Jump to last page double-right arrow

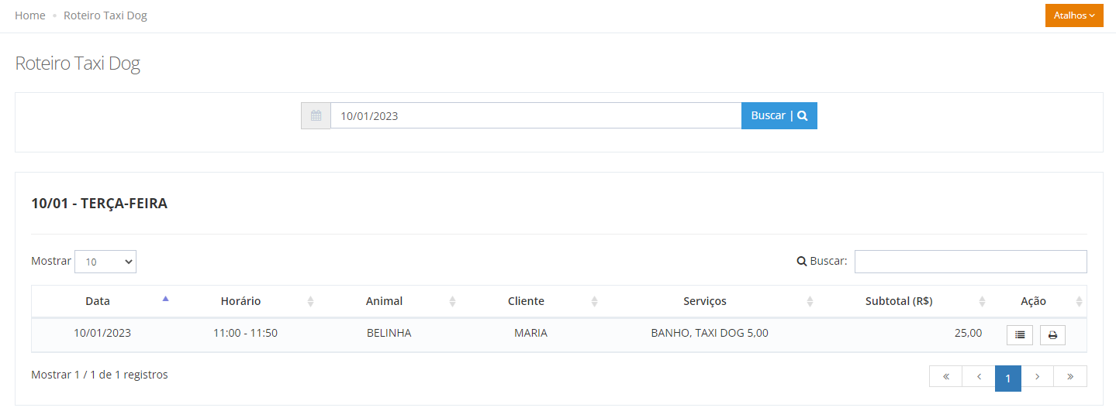click(x=1070, y=376)
